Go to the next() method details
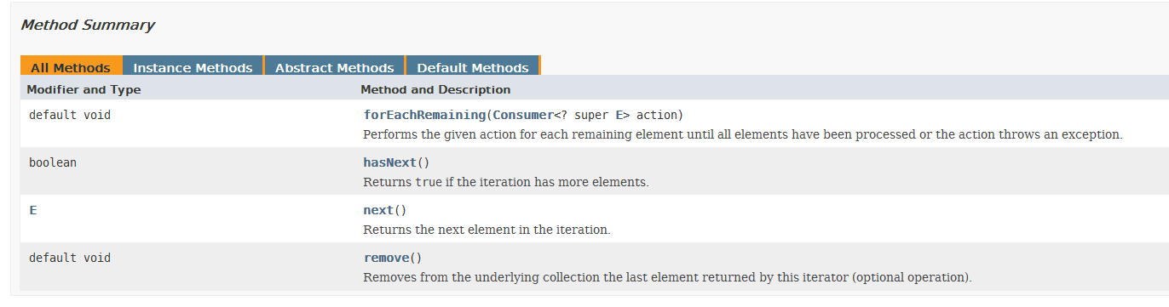 [378, 210]
